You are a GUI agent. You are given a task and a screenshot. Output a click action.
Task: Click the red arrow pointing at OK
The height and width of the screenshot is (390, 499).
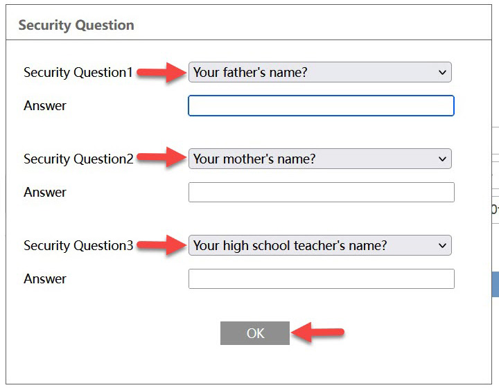tap(317, 333)
